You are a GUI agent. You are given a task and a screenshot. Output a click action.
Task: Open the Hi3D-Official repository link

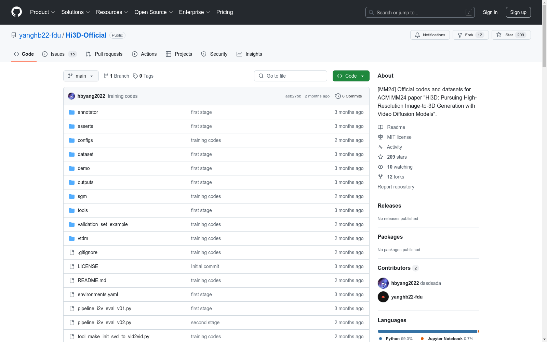pyautogui.click(x=86, y=35)
